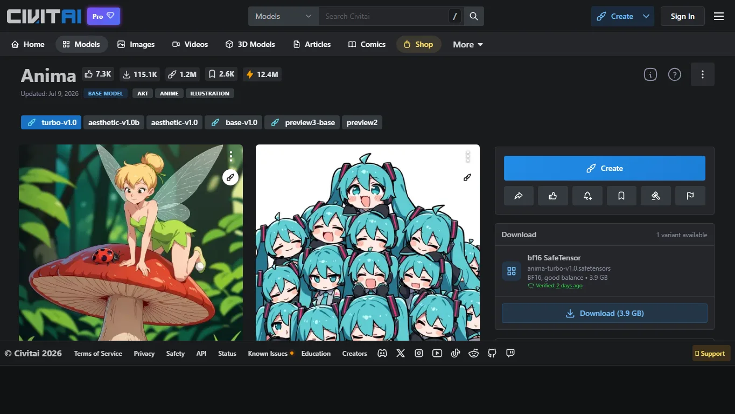The width and height of the screenshot is (735, 414).
Task: Open the info circle icon
Action: click(650, 74)
